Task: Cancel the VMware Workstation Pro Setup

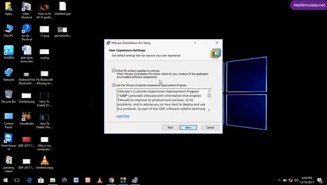Action: pos(210,128)
